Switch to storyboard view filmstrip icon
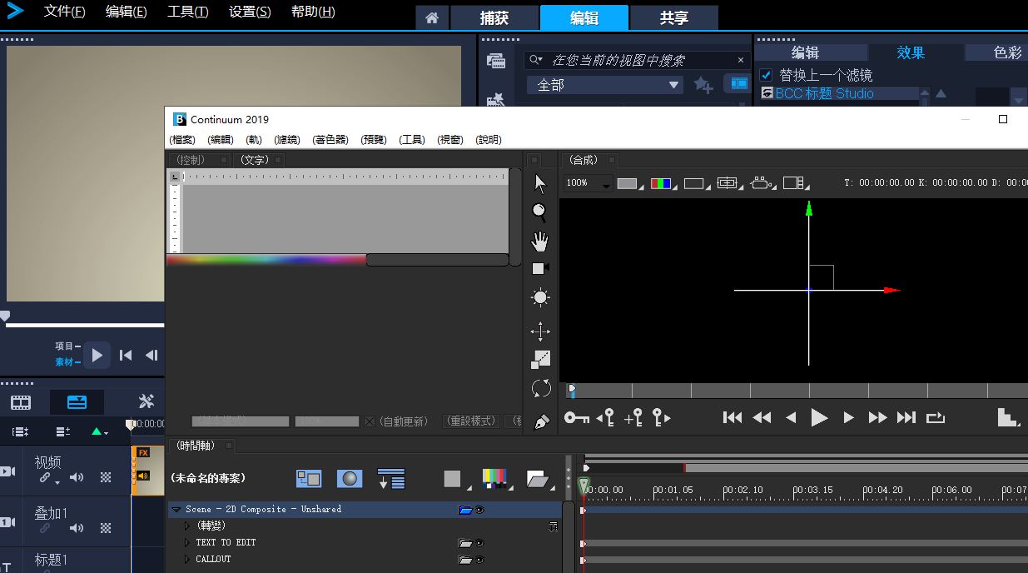 [21, 402]
